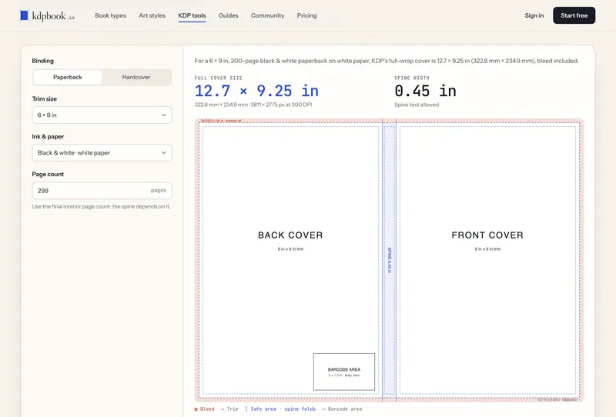Click the 0.45 in spine width value
The width and height of the screenshot is (616, 417).
426,91
